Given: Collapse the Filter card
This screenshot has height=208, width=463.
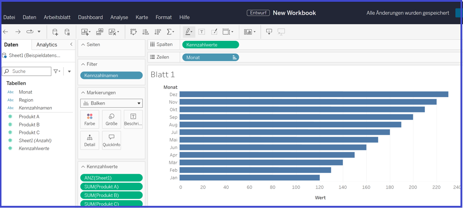Looking at the screenshot, I should (83, 64).
